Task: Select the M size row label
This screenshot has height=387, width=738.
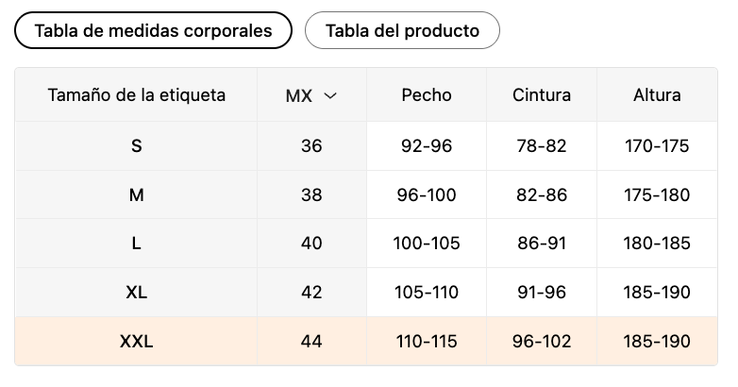Action: [137, 195]
